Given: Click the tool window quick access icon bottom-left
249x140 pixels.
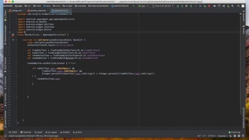Looking at the screenshot, I should pos(6,136).
